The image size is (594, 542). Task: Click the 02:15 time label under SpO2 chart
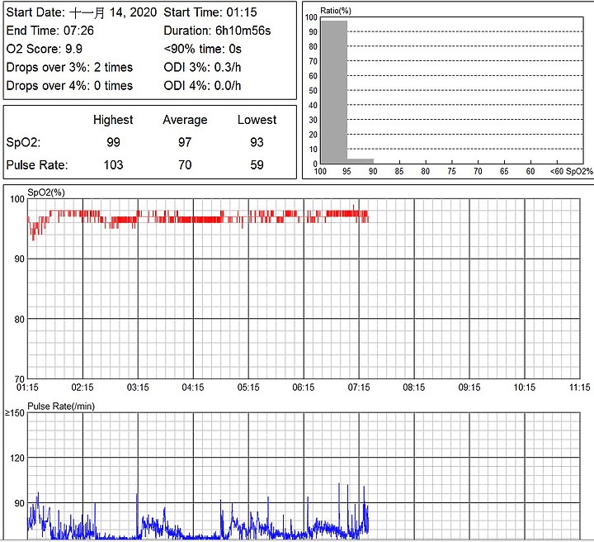[82, 387]
